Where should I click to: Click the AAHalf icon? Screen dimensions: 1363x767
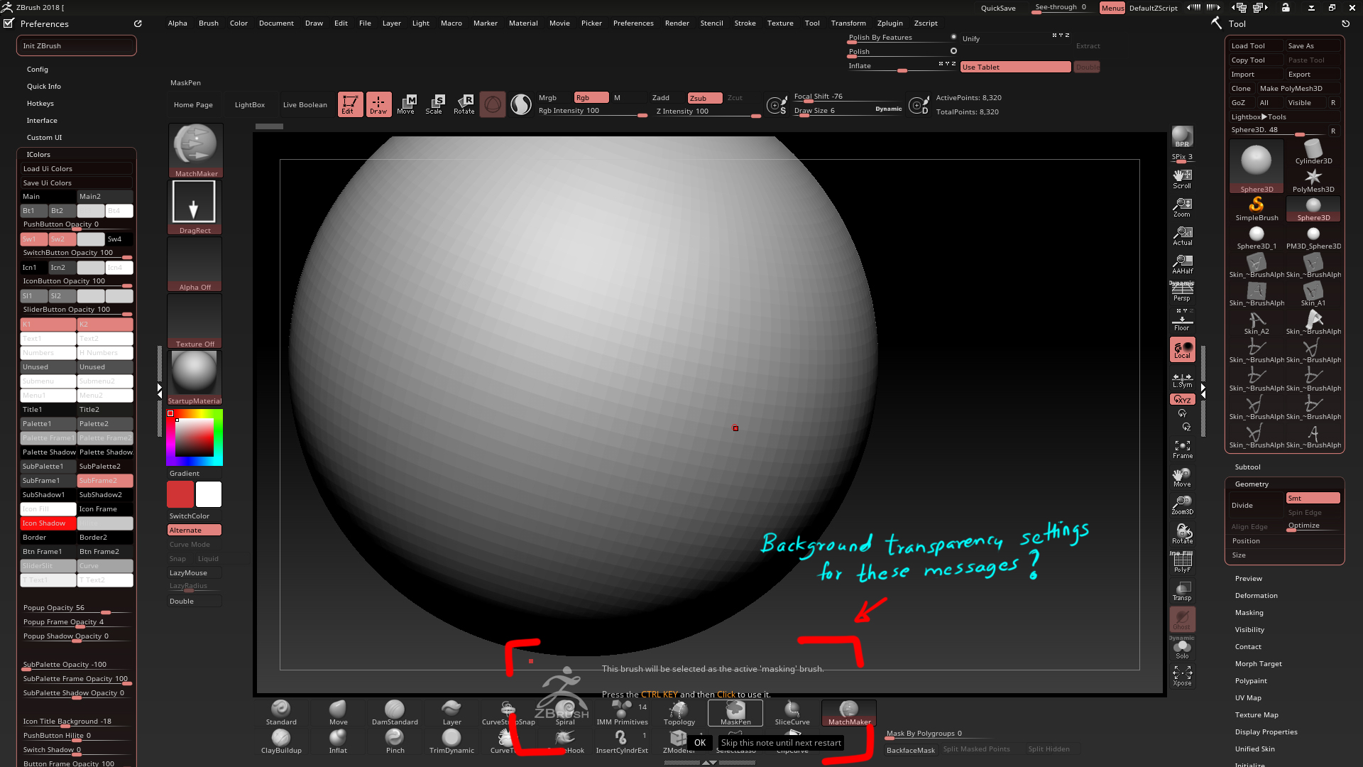coord(1182,263)
